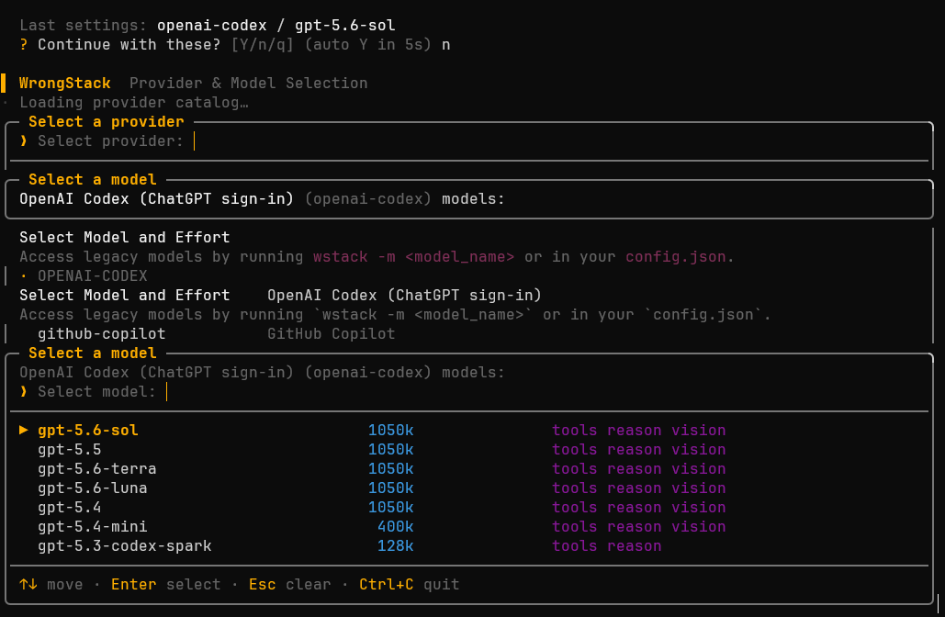Click the up-down arrows move hint icon
945x617 pixels.
pyautogui.click(x=28, y=584)
